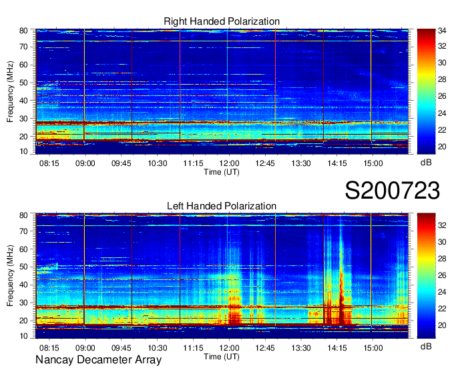This screenshot has height=368, width=454.
Task: Click "Time (UT)" label under Left Handed plot
Action: (x=222, y=357)
